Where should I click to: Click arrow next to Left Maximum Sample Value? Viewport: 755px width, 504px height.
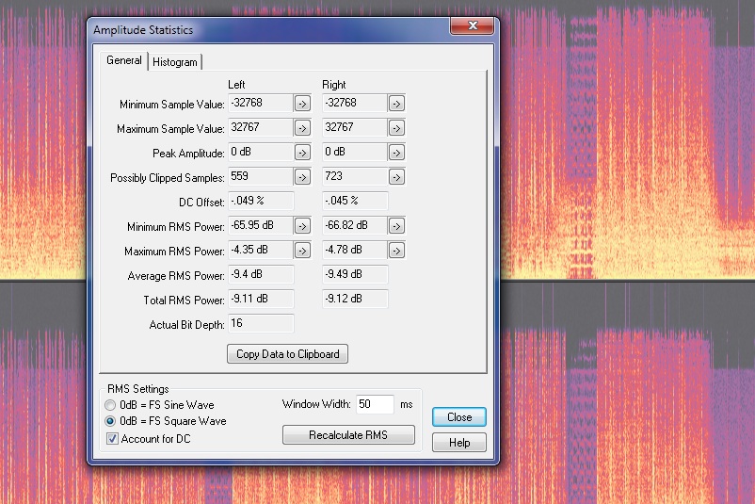coord(302,128)
